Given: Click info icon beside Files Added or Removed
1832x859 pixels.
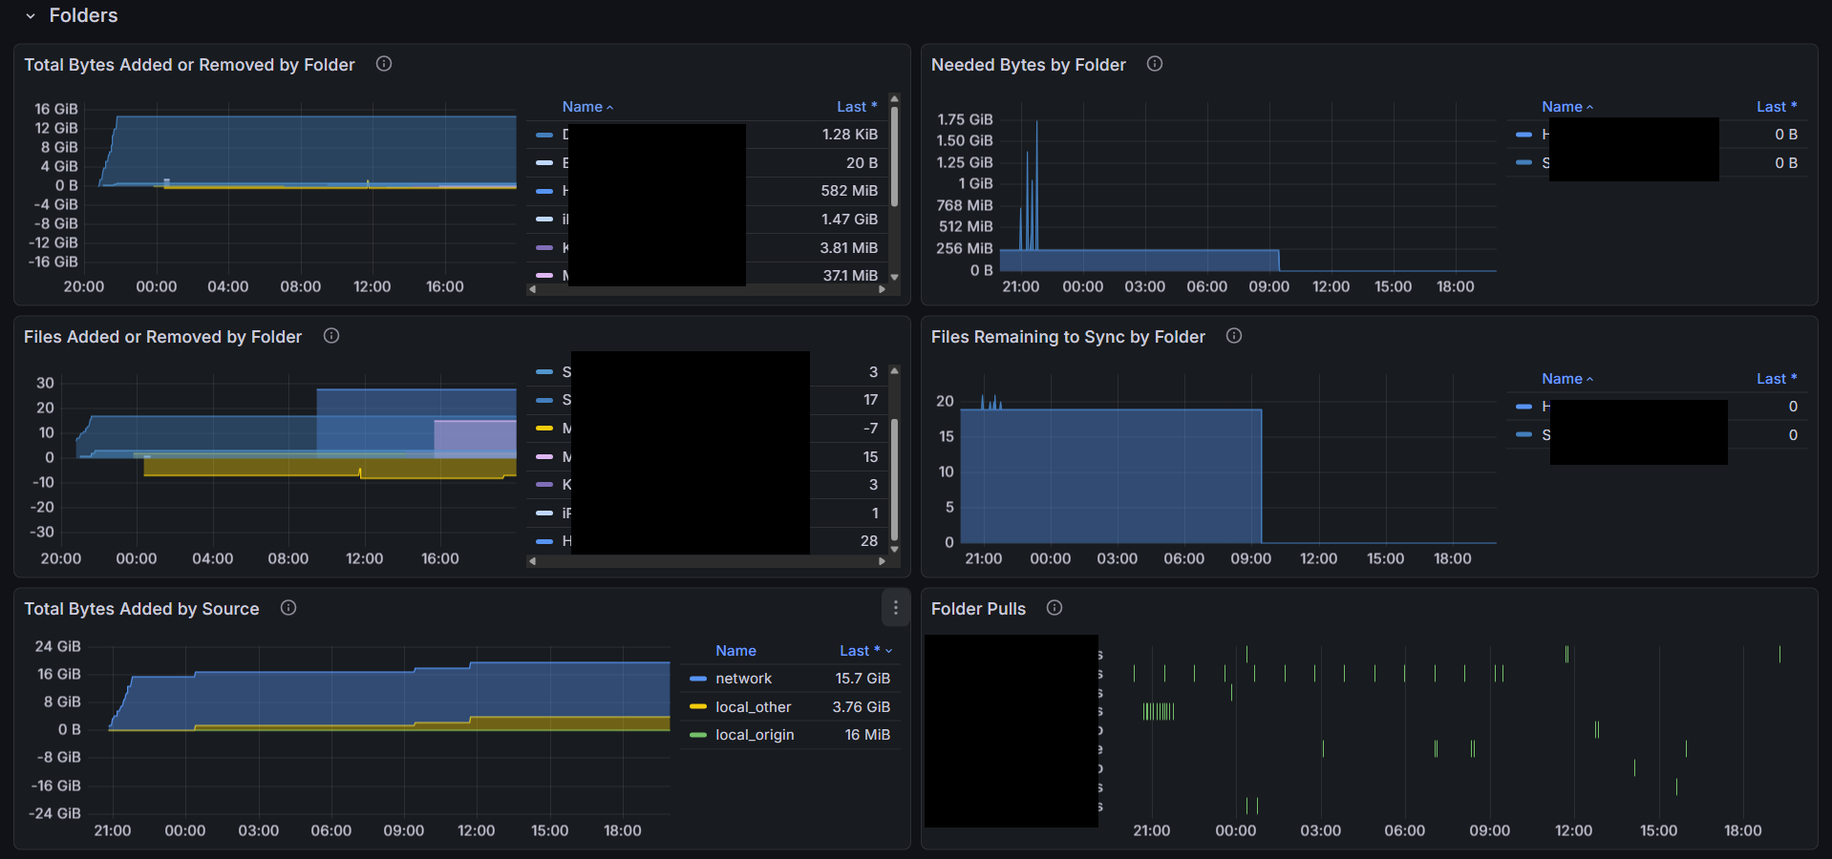Looking at the screenshot, I should click(x=331, y=336).
